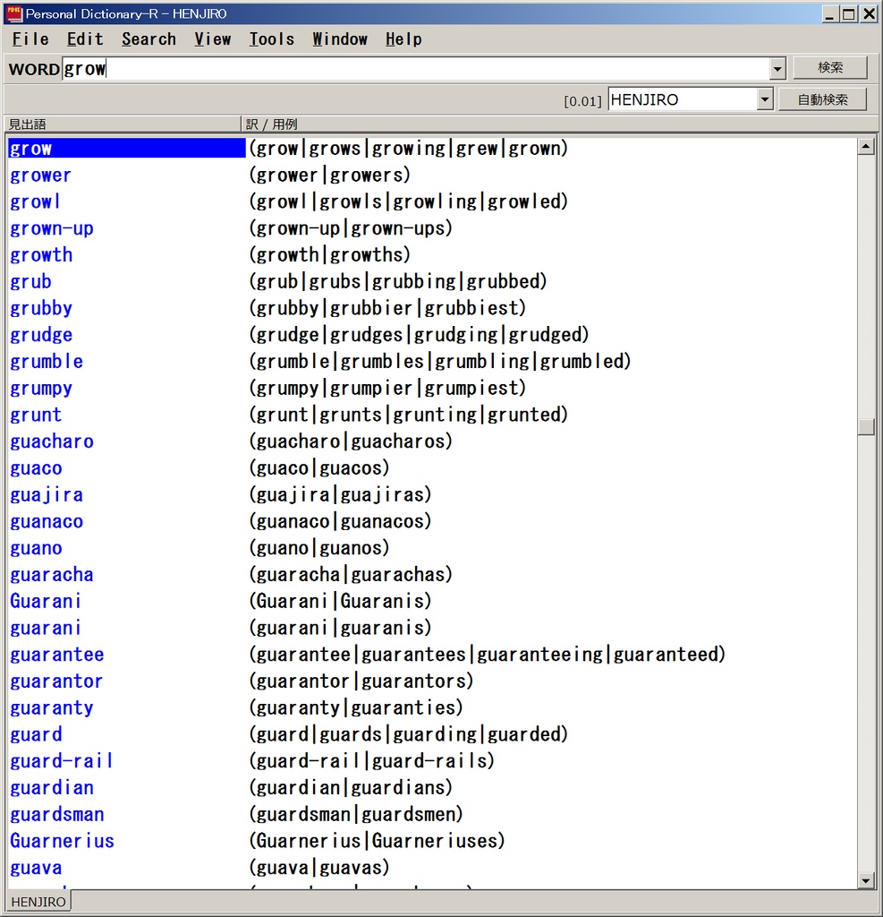Select the headword 'guanaco'
This screenshot has height=917, width=883.
click(x=47, y=522)
